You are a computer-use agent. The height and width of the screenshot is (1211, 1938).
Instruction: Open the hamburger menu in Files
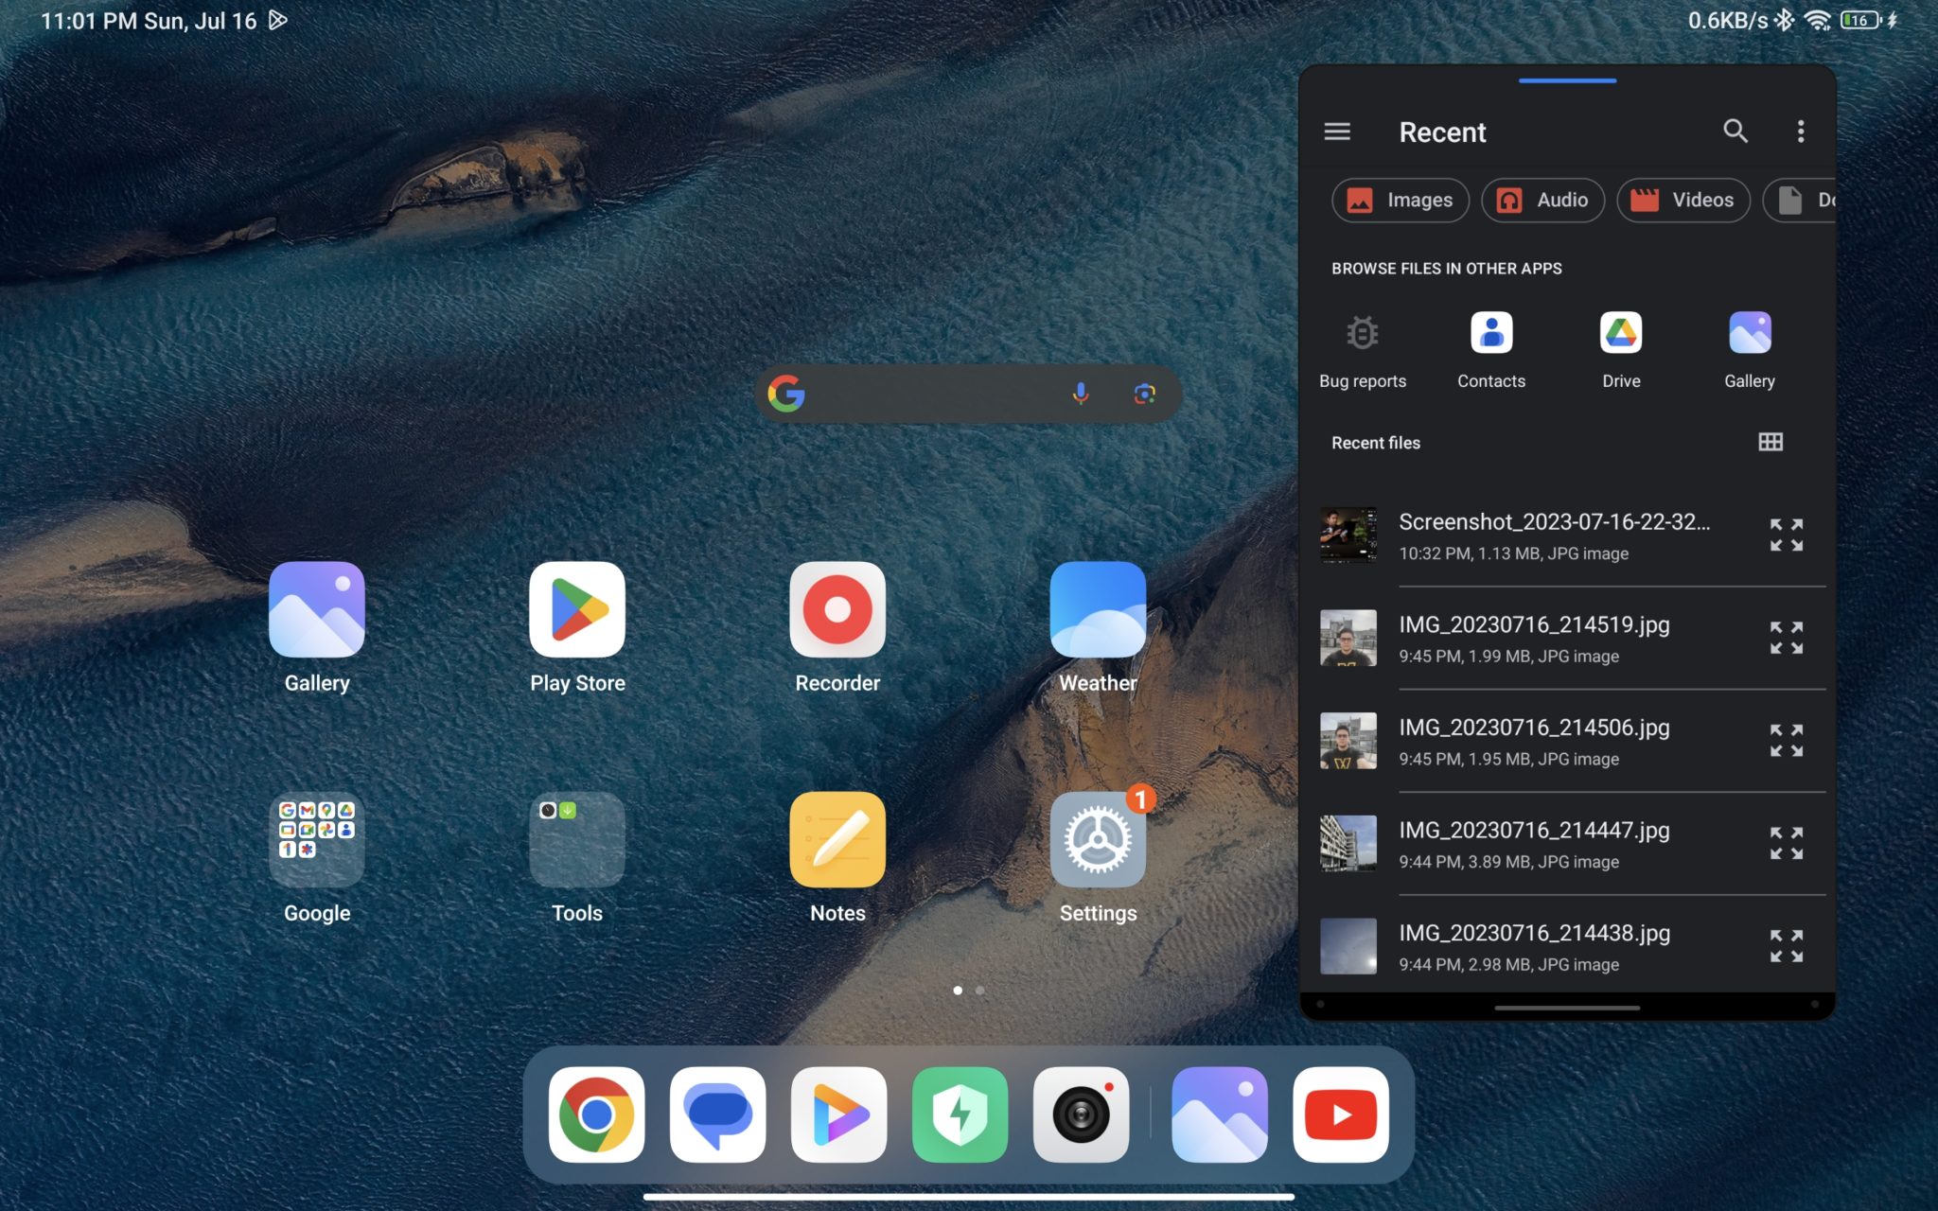[1336, 132]
